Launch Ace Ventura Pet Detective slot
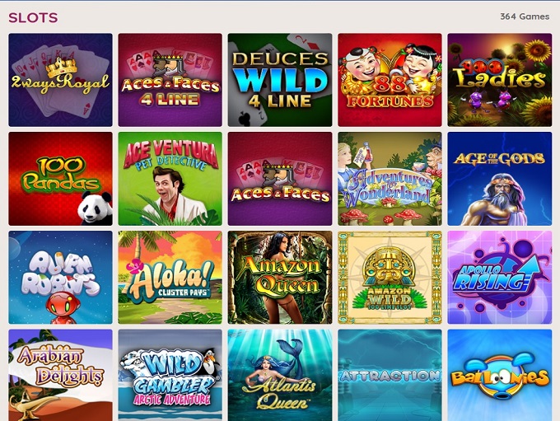 pyautogui.click(x=170, y=179)
